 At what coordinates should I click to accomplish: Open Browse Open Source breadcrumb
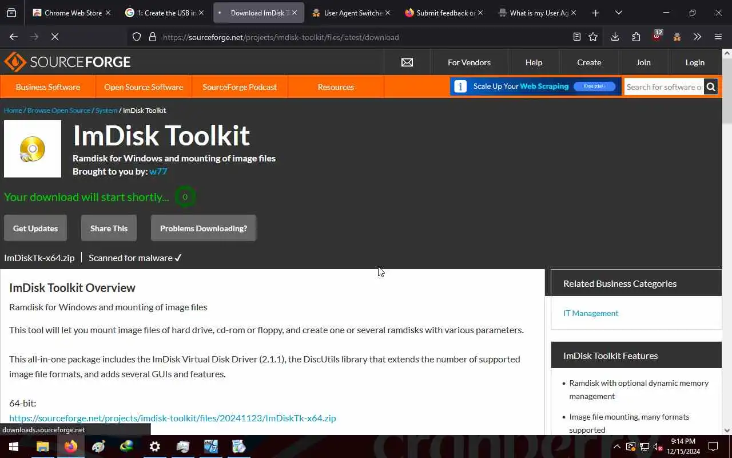pos(59,110)
